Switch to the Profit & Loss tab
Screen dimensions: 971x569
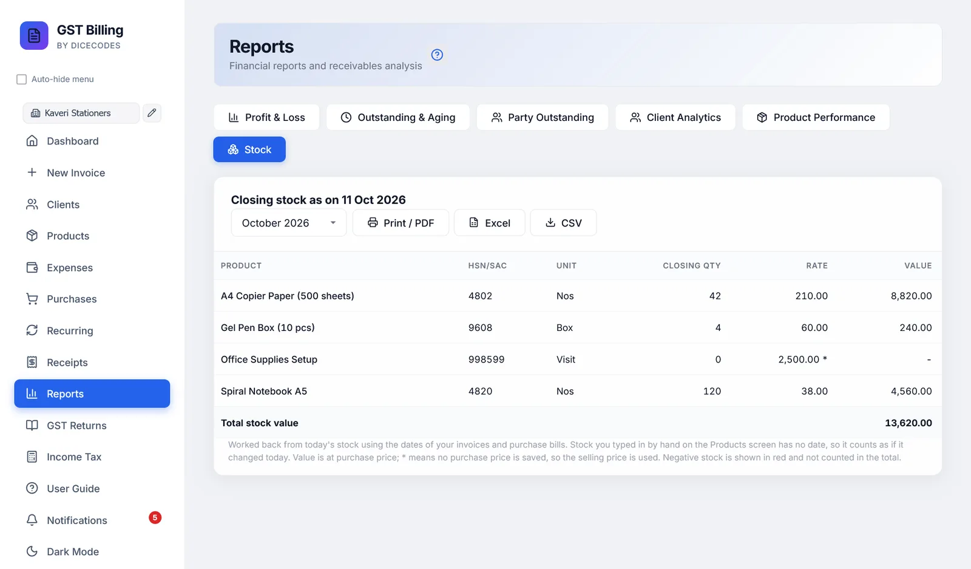(x=266, y=117)
